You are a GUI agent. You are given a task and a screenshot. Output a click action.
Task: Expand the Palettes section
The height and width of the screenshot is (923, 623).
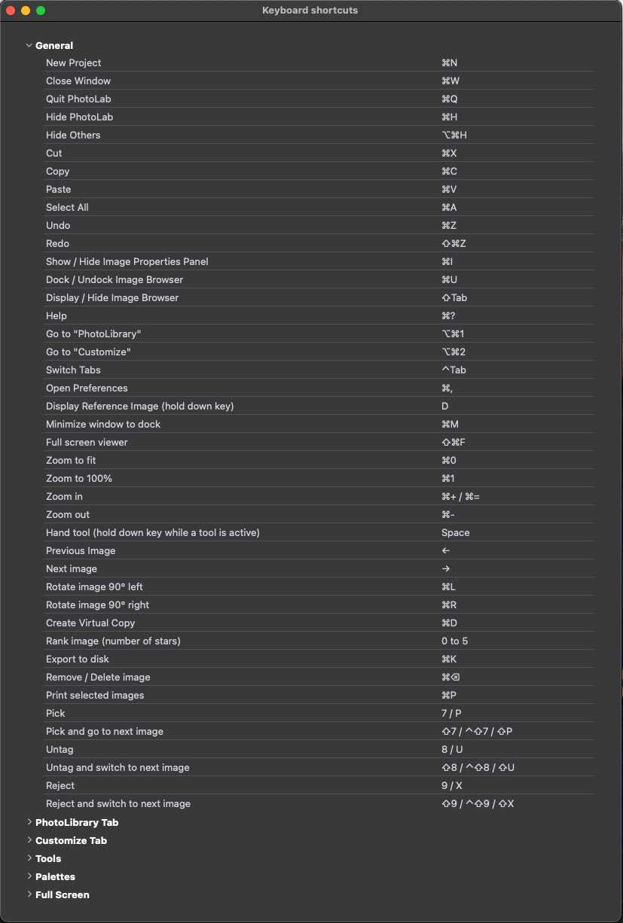tap(29, 876)
